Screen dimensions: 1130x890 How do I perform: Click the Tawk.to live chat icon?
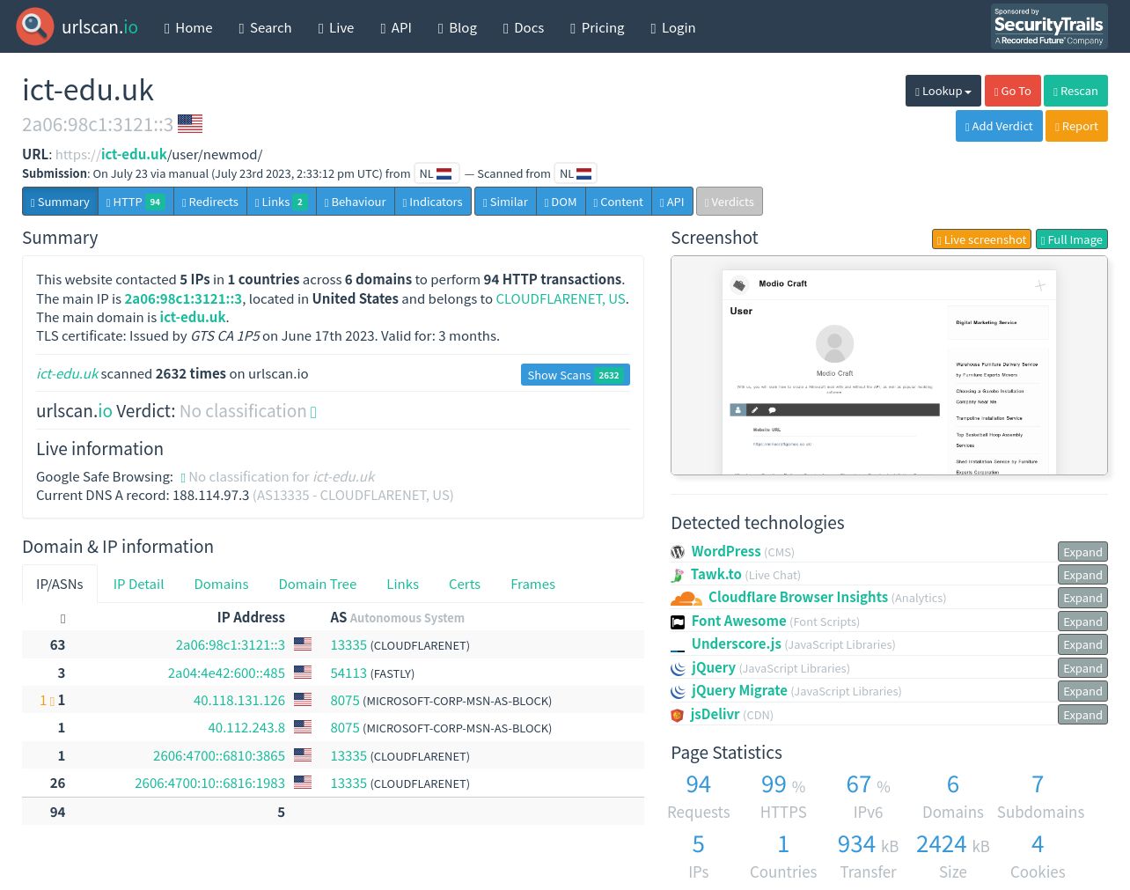[x=678, y=575]
